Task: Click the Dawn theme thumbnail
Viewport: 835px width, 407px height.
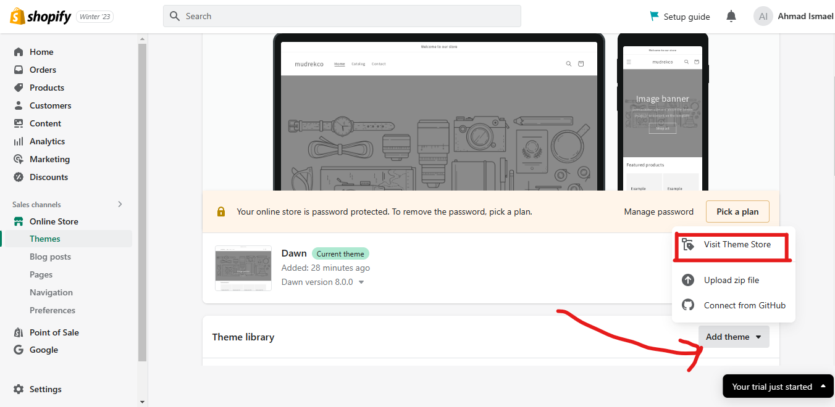Action: 243,268
